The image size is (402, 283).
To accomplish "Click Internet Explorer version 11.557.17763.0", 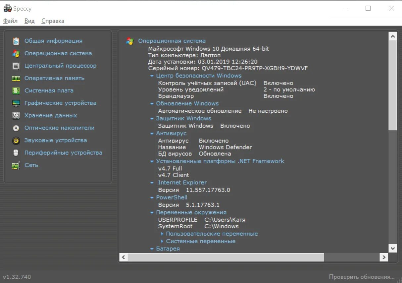I will pos(208,190).
